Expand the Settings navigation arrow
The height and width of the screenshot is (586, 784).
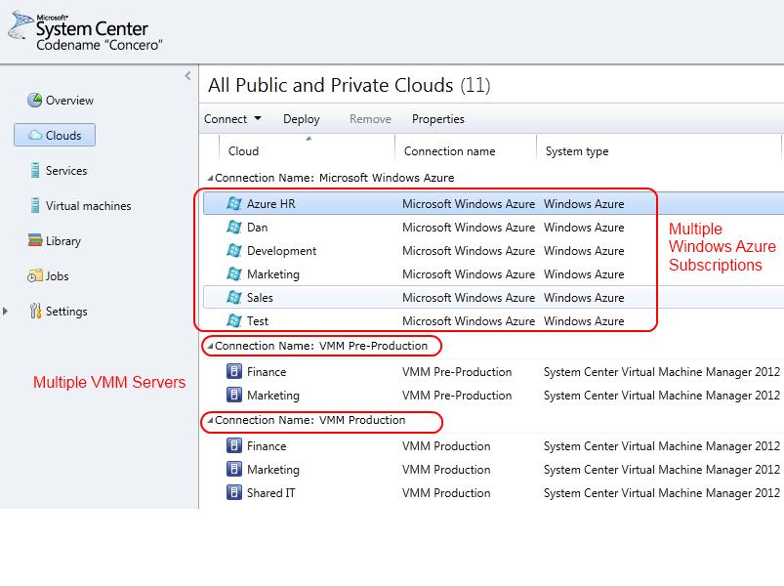tap(6, 311)
